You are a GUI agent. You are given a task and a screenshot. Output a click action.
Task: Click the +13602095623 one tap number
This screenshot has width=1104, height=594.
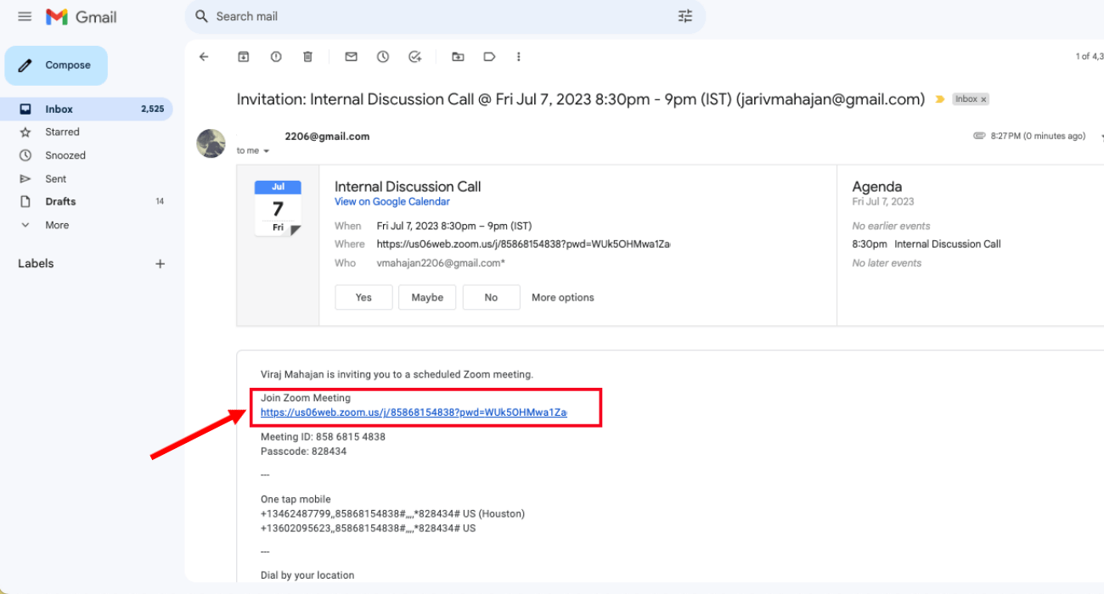[x=368, y=529]
